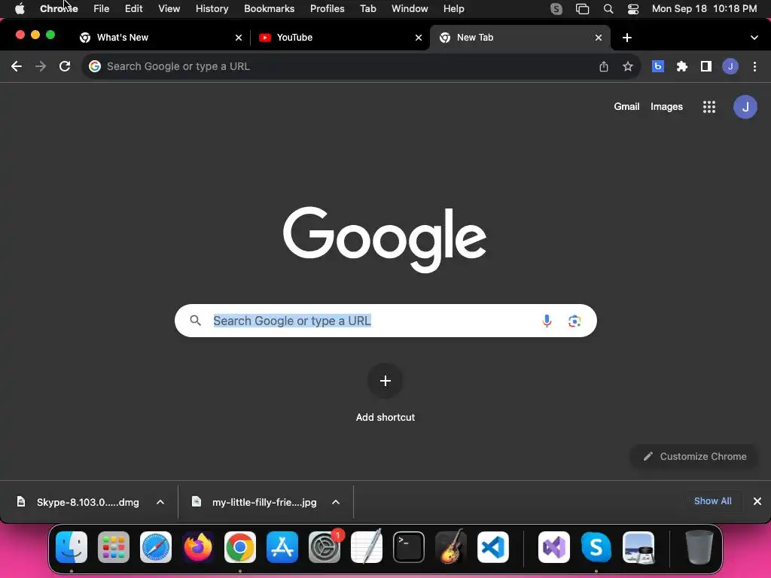
Task: Go back using the back arrow
Action: pos(17,66)
